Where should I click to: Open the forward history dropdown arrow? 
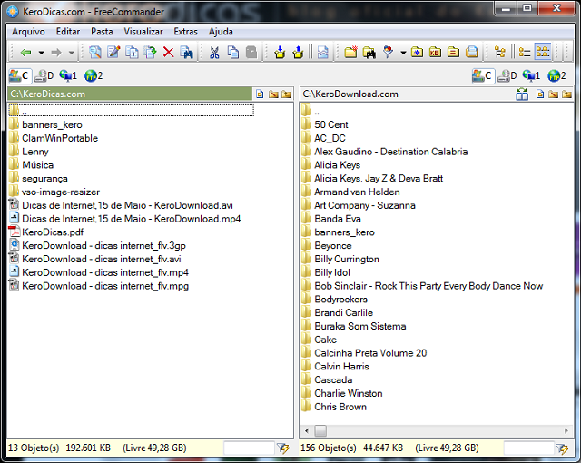click(72, 53)
